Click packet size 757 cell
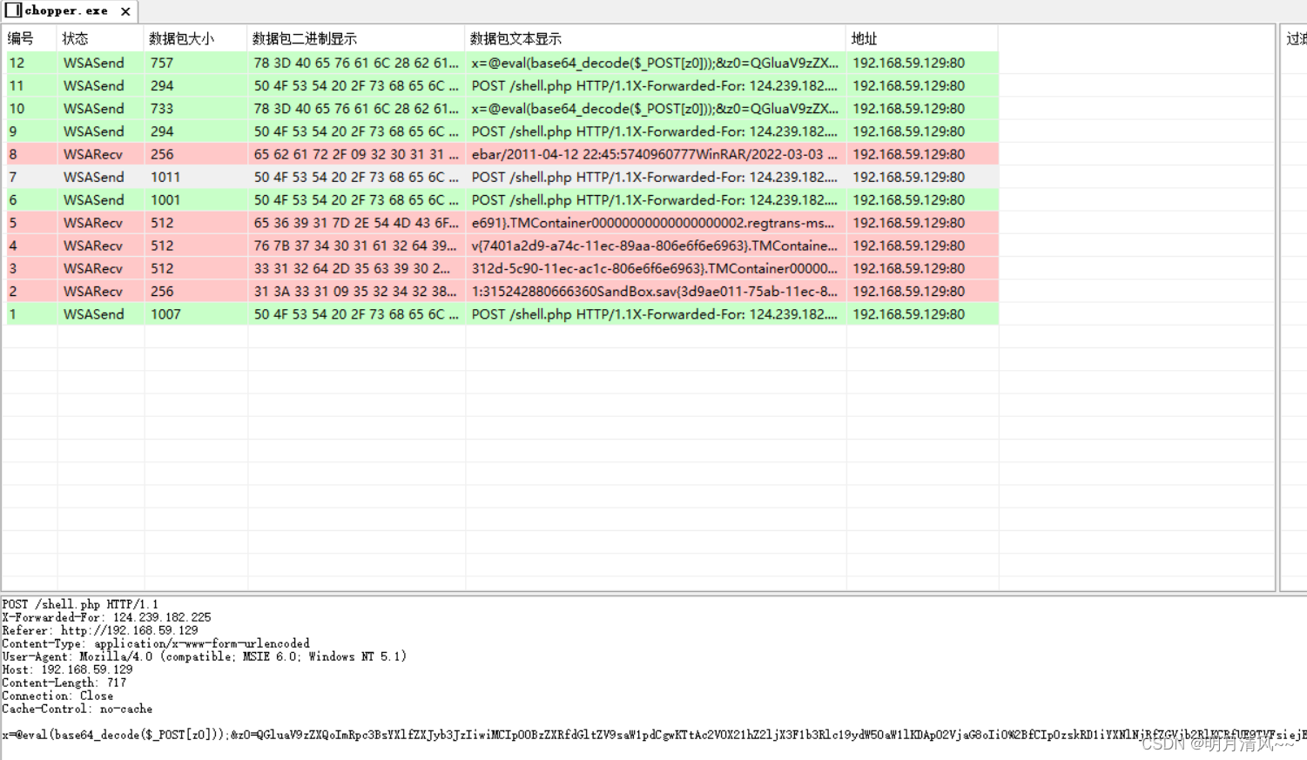This screenshot has width=1307, height=760. (x=162, y=63)
